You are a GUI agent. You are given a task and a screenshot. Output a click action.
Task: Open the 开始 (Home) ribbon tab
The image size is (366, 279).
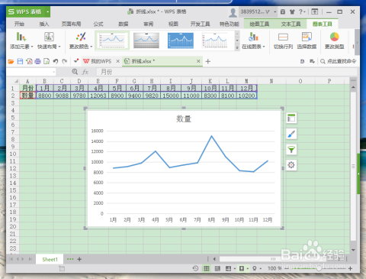click(19, 24)
